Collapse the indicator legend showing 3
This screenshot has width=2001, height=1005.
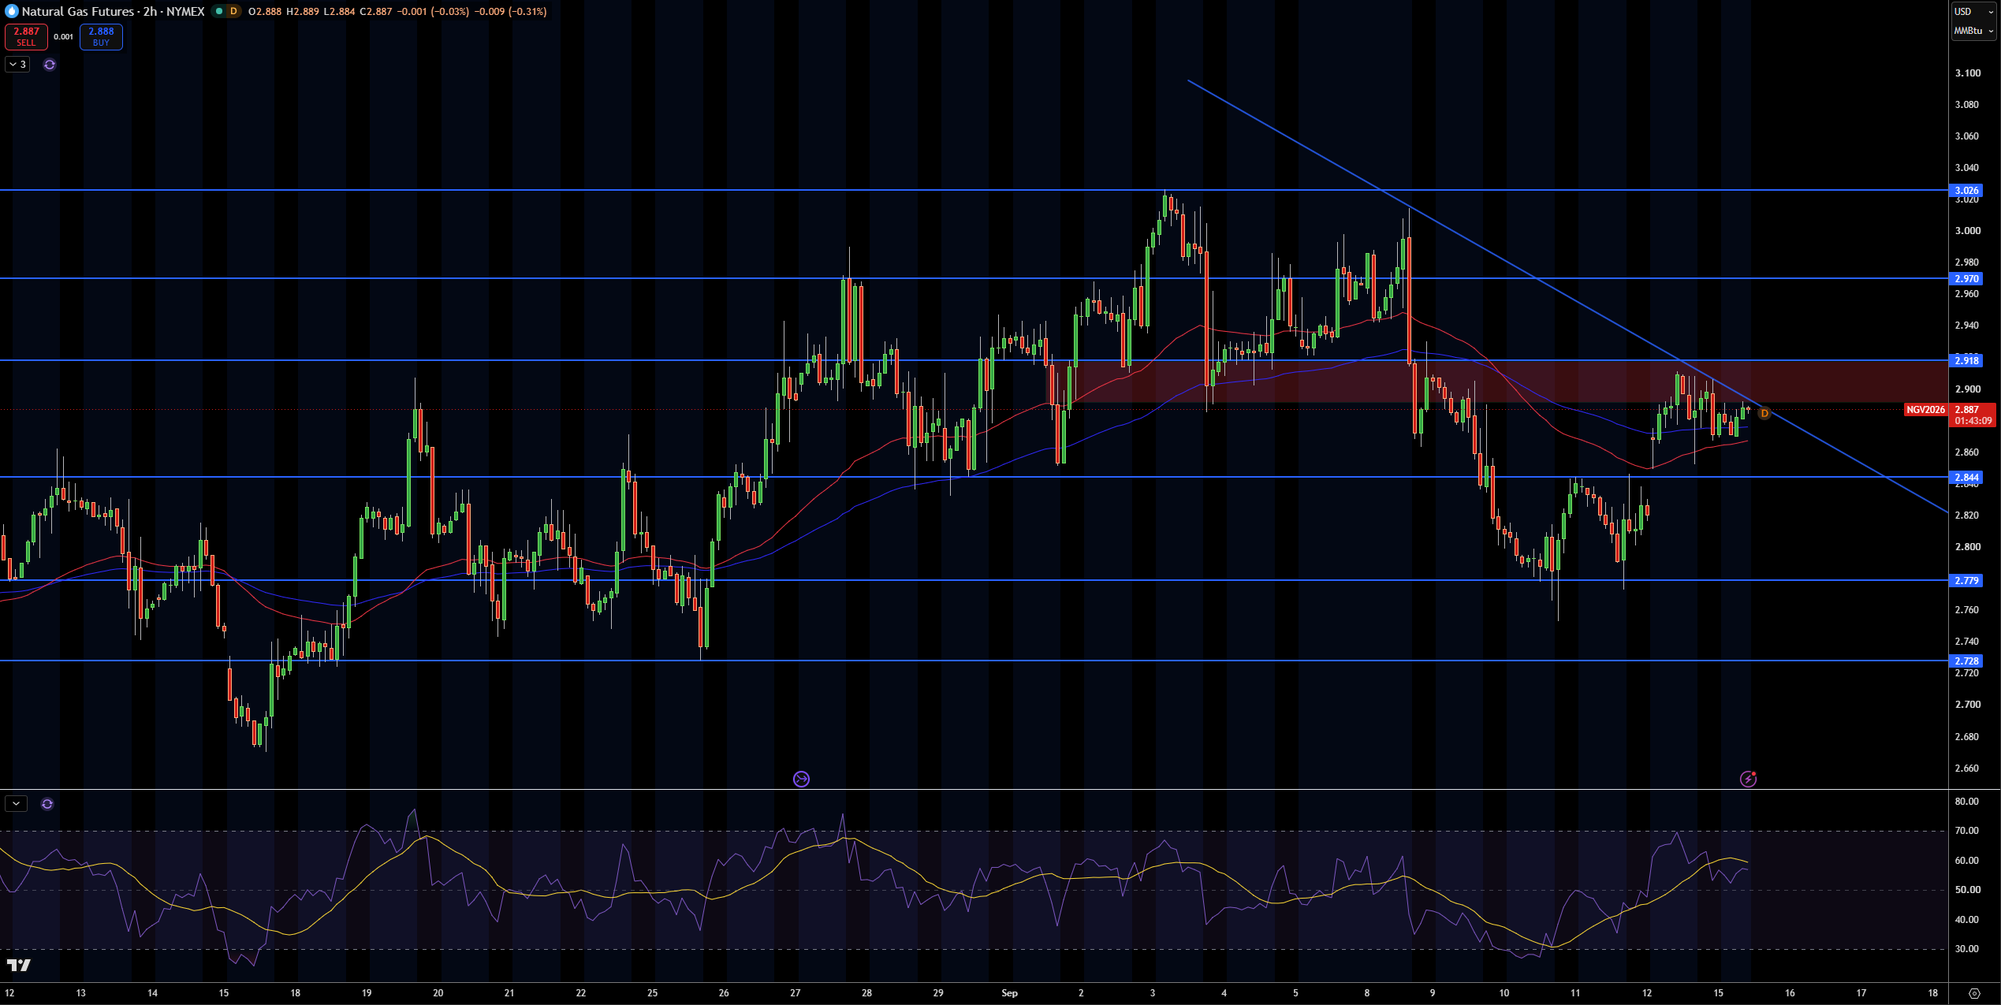point(17,65)
